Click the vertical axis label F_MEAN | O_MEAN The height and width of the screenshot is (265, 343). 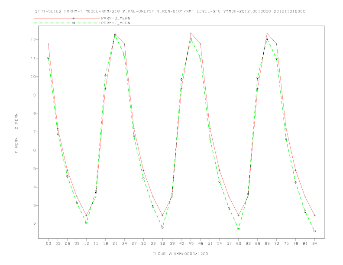pos(16,133)
